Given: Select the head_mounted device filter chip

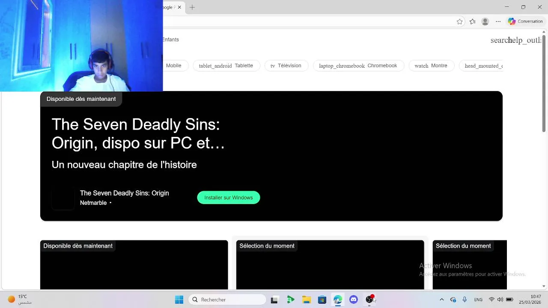Looking at the screenshot, I should [x=481, y=65].
